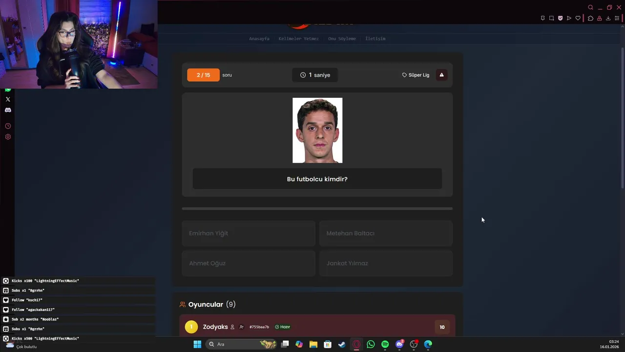Open Discord in the browser sidebar
This screenshot has height=352, width=625.
pyautogui.click(x=8, y=110)
